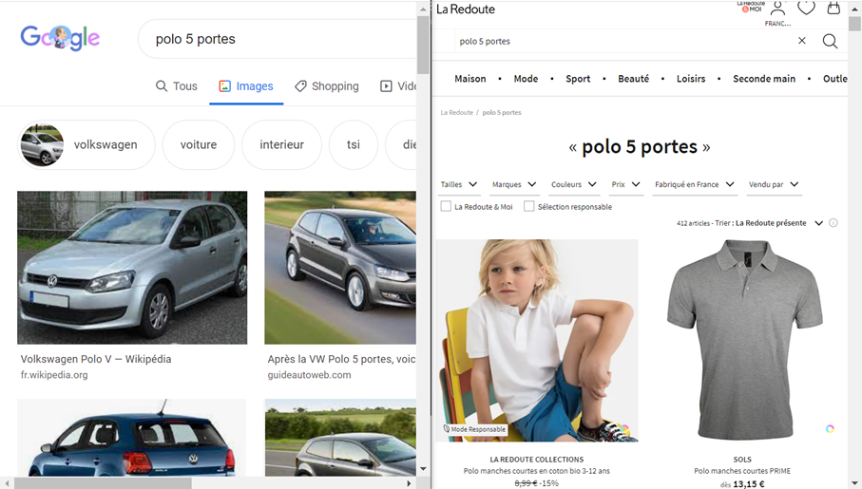
Task: Click the La Redoute logo
Action: click(x=465, y=9)
